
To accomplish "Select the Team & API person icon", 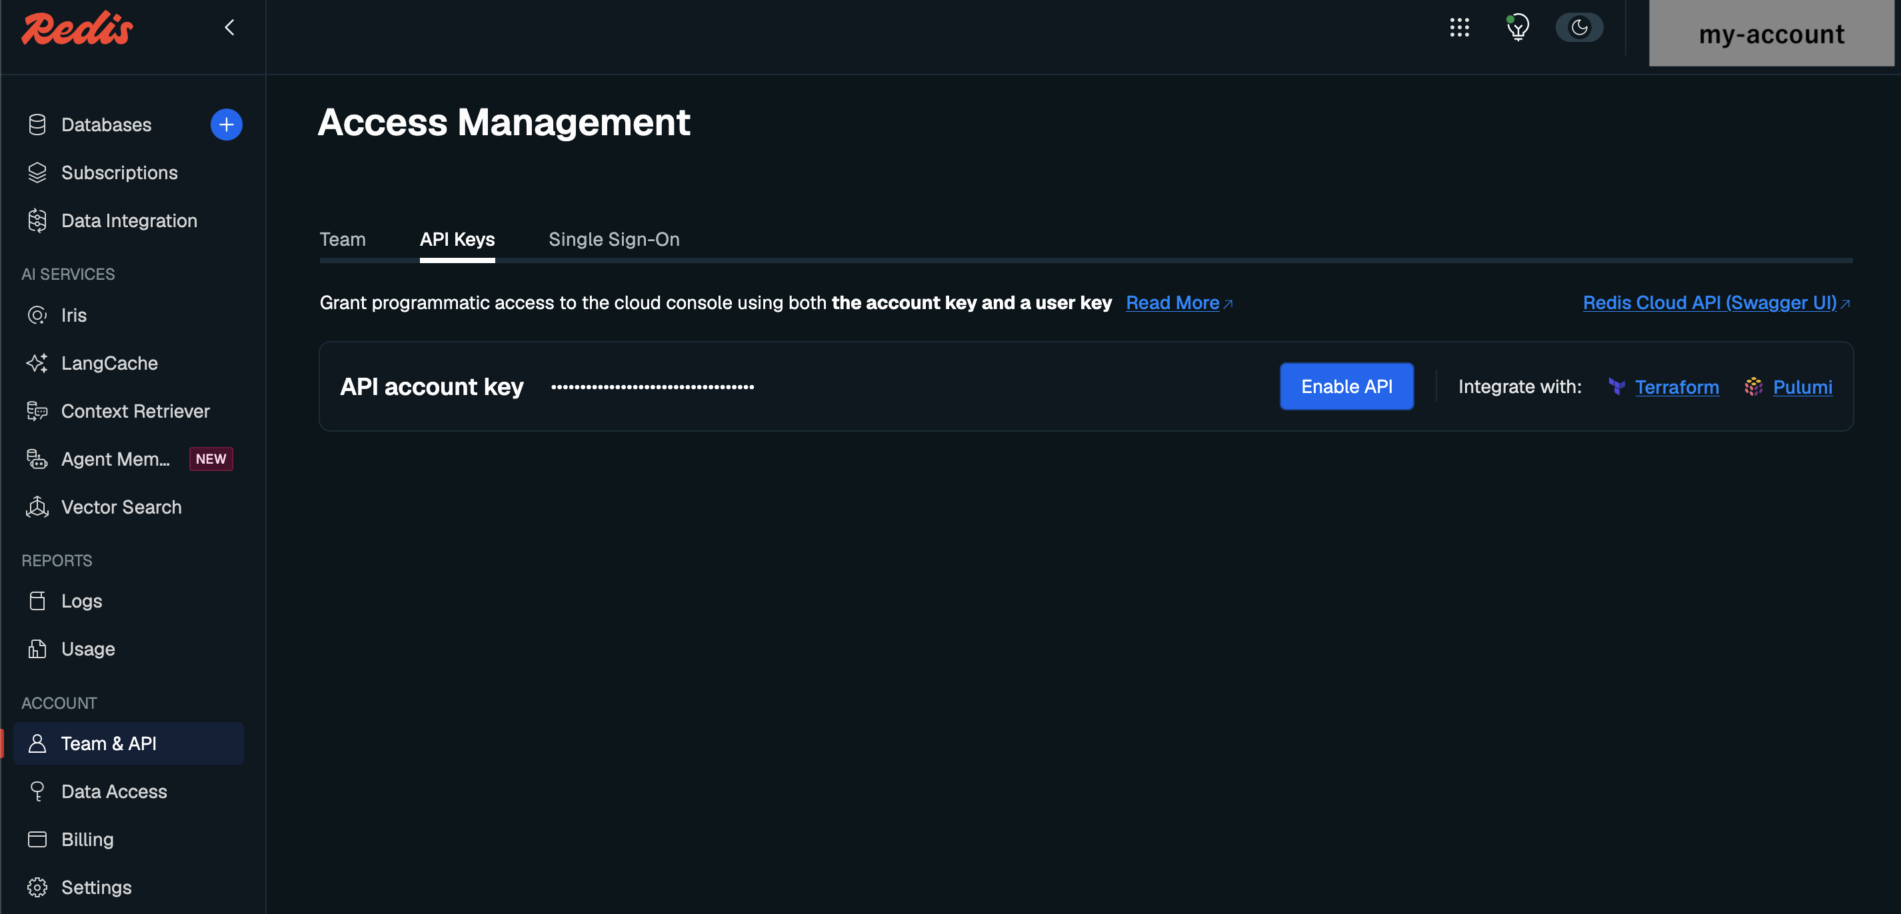I will pos(37,743).
